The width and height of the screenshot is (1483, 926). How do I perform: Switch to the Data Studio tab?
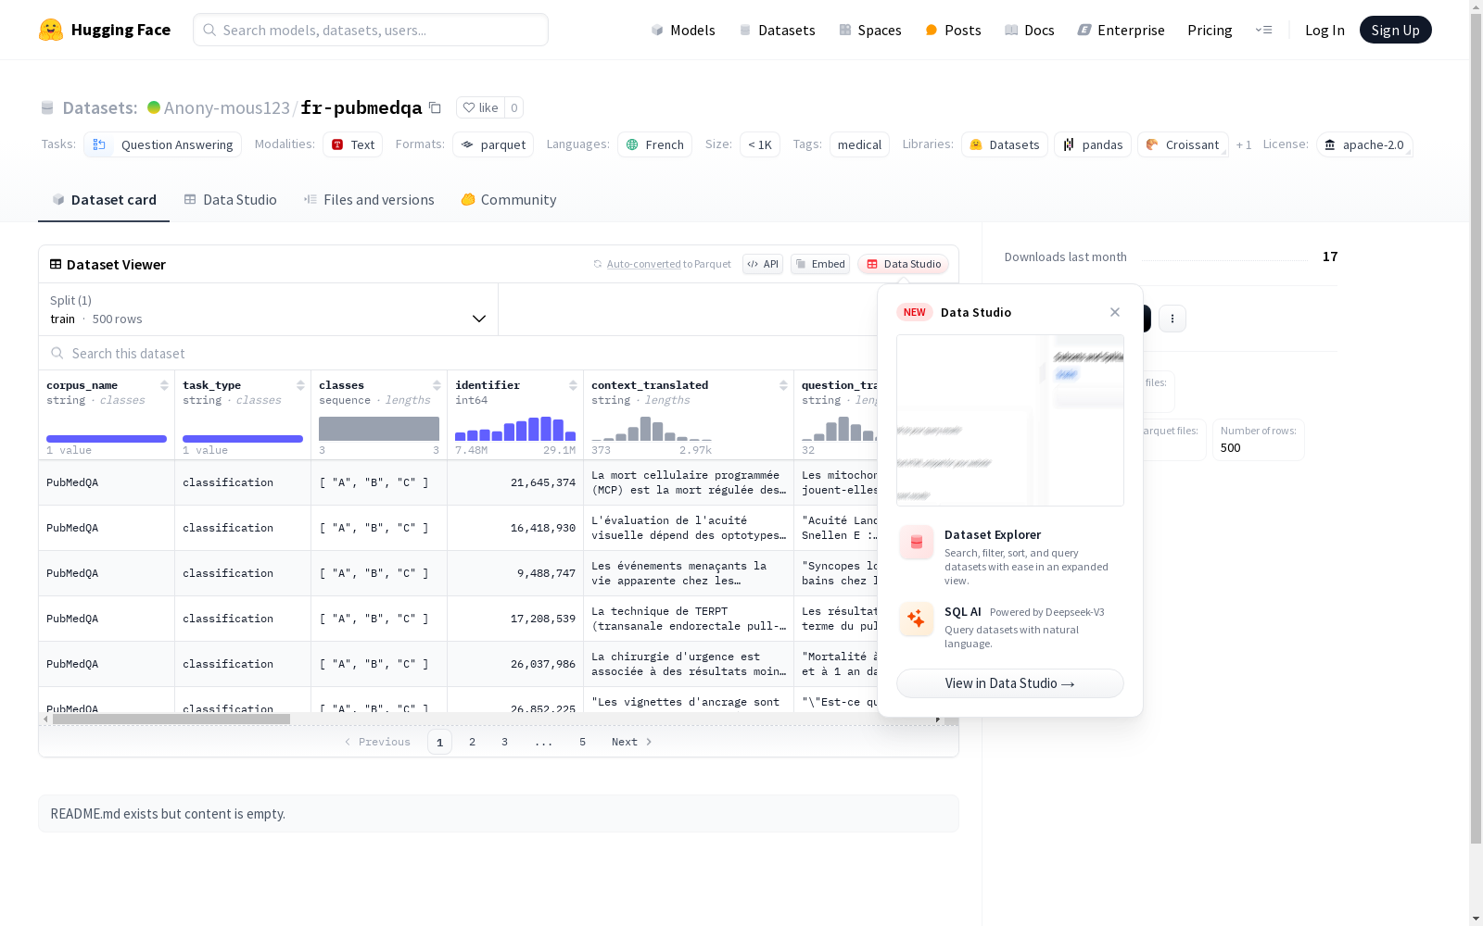click(x=231, y=200)
